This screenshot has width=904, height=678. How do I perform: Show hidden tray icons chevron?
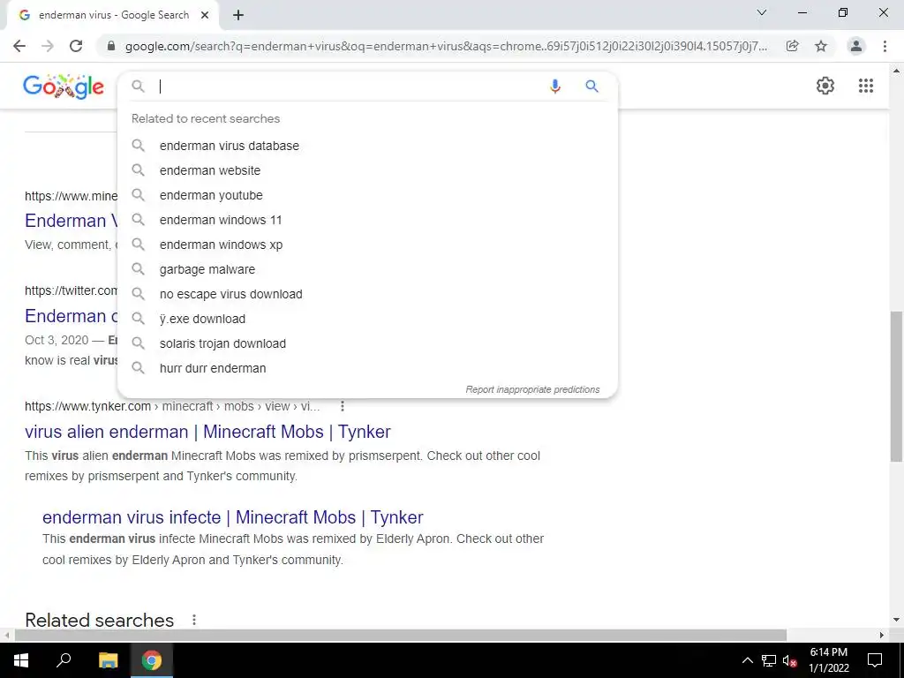[747, 660]
